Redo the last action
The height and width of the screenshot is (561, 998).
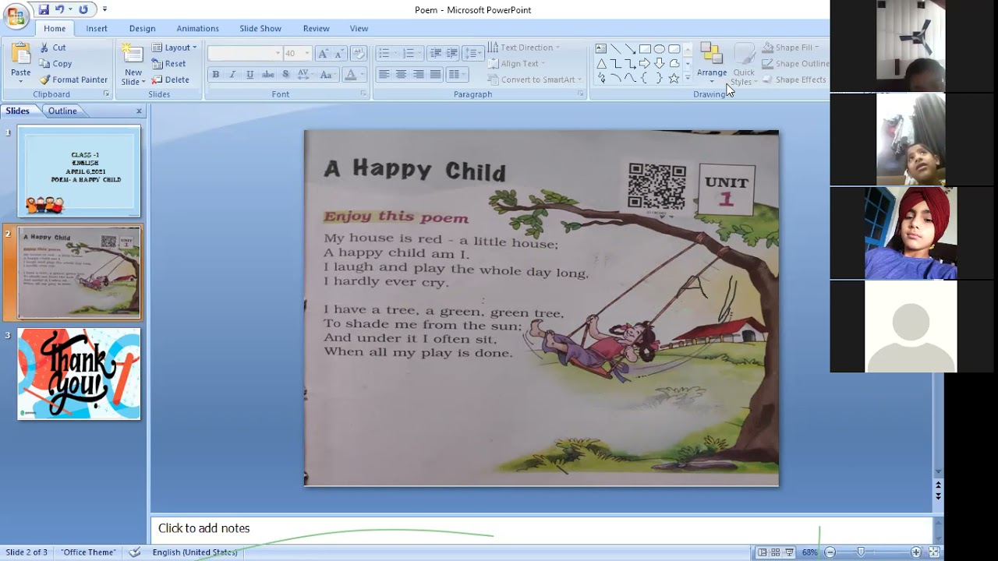(83, 10)
